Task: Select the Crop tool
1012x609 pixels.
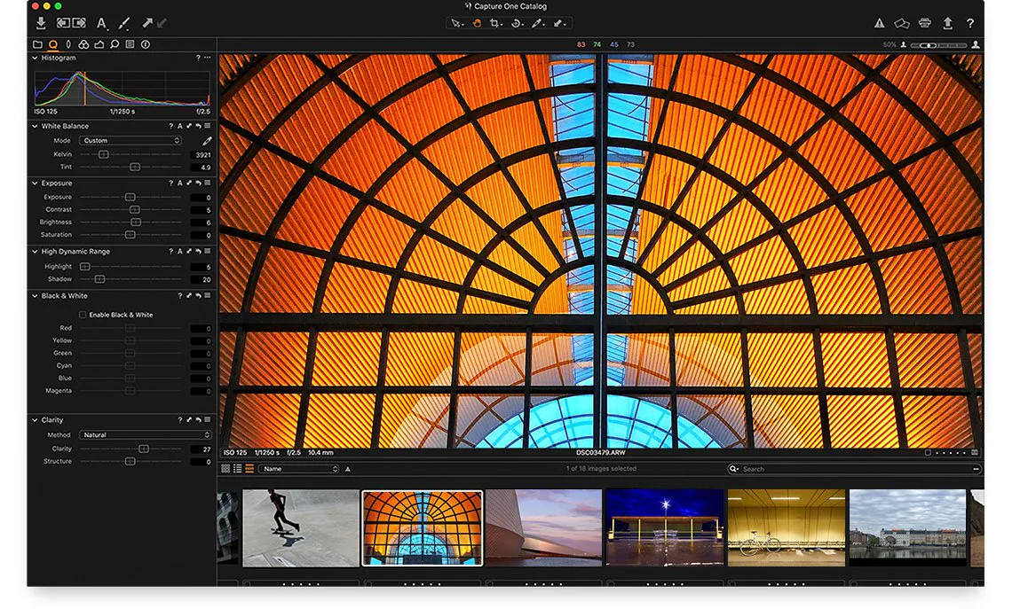Action: tap(495, 23)
